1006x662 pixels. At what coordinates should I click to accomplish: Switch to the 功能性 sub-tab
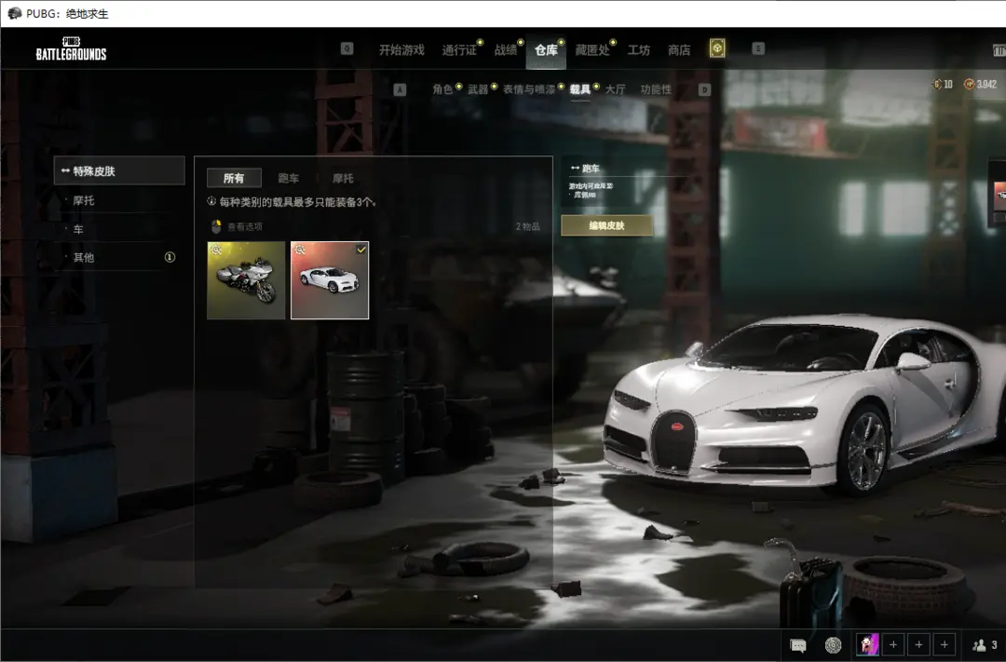point(656,89)
